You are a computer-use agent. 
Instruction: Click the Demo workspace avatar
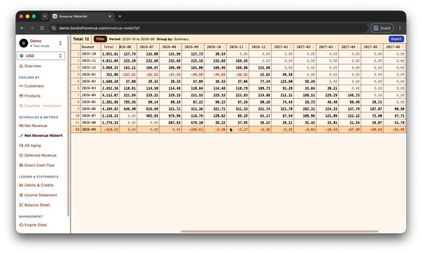point(24,43)
